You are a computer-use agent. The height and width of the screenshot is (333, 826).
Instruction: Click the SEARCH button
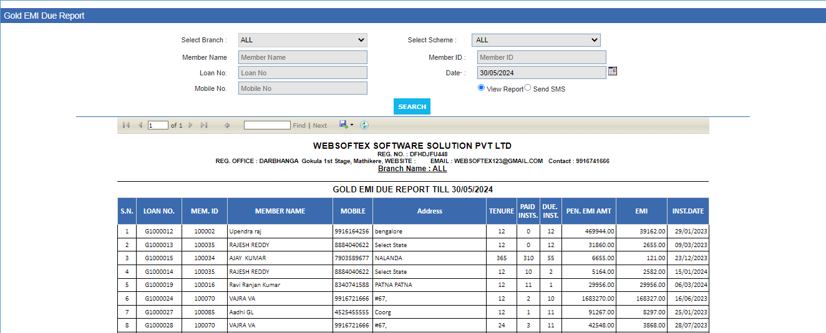coord(412,106)
